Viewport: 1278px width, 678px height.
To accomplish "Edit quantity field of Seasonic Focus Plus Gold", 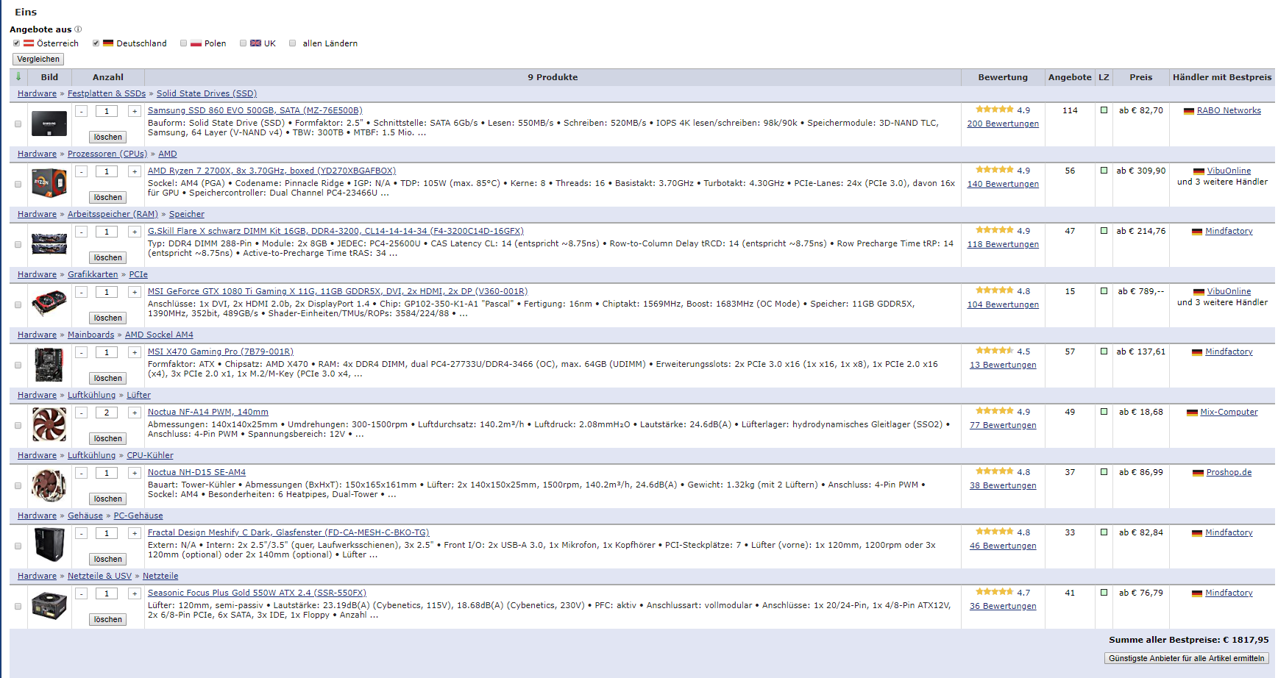I will [107, 593].
